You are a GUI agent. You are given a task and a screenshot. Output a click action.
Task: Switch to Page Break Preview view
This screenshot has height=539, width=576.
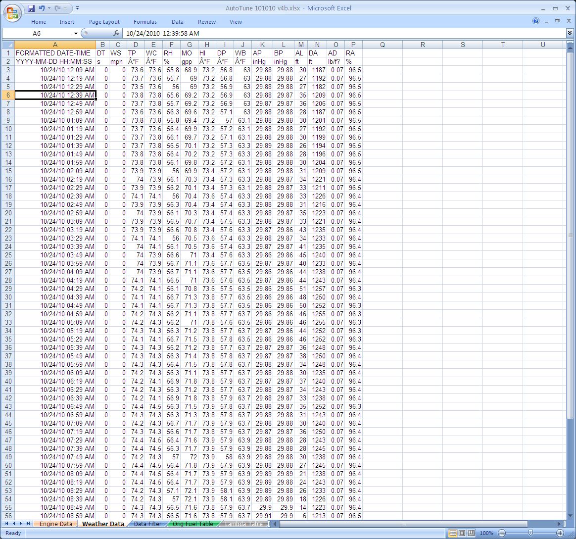pyautogui.click(x=470, y=533)
